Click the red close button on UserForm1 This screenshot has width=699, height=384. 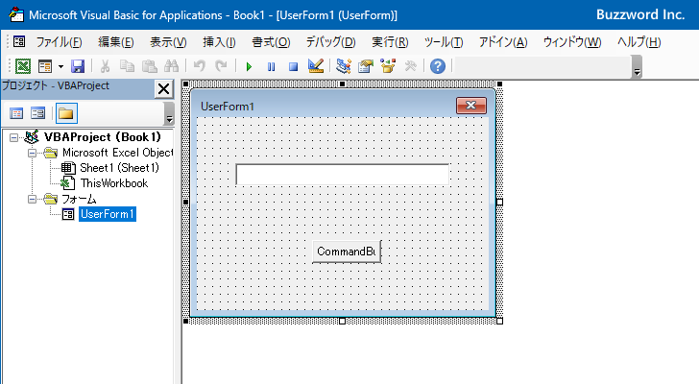point(471,106)
